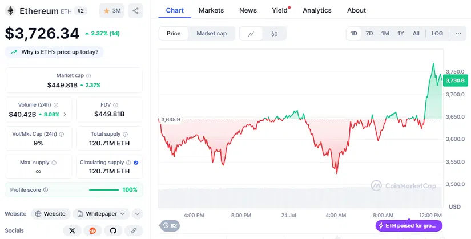This screenshot has width=471, height=239.
Task: Click "Why is ETH's price up today?"
Action: pyautogui.click(x=54, y=52)
